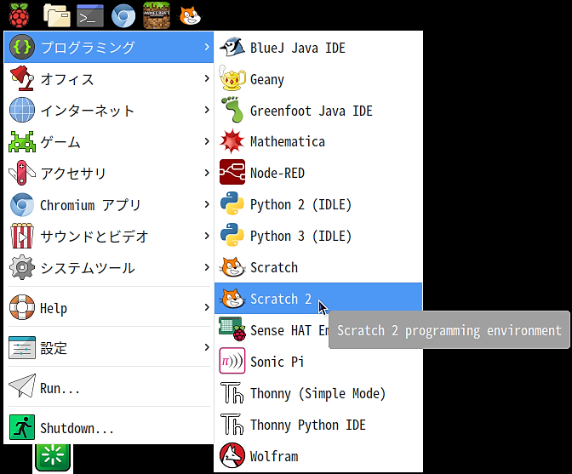Image resolution: width=572 pixels, height=474 pixels.
Task: Launch BlueJ Java IDE
Action: pyautogui.click(x=318, y=48)
